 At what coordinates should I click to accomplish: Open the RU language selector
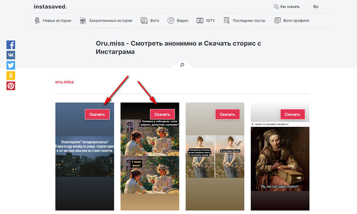(316, 7)
